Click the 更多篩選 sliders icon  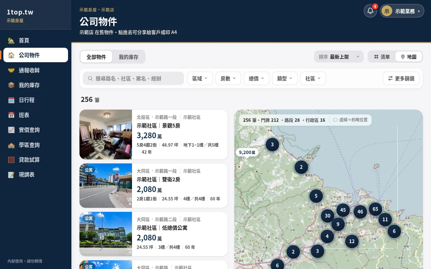point(390,78)
